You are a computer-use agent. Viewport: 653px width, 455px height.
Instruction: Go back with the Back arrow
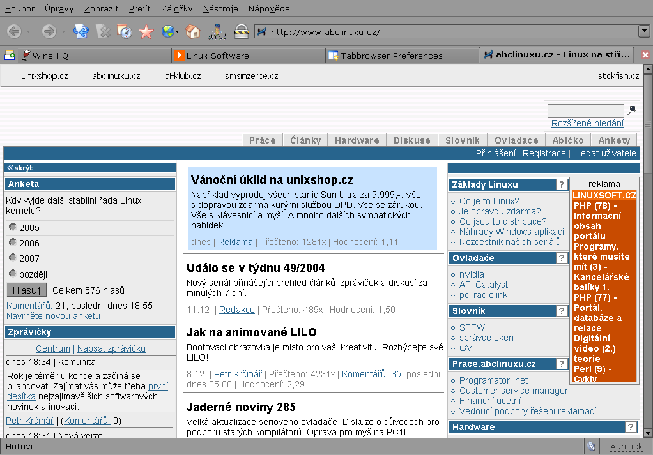tap(14, 32)
